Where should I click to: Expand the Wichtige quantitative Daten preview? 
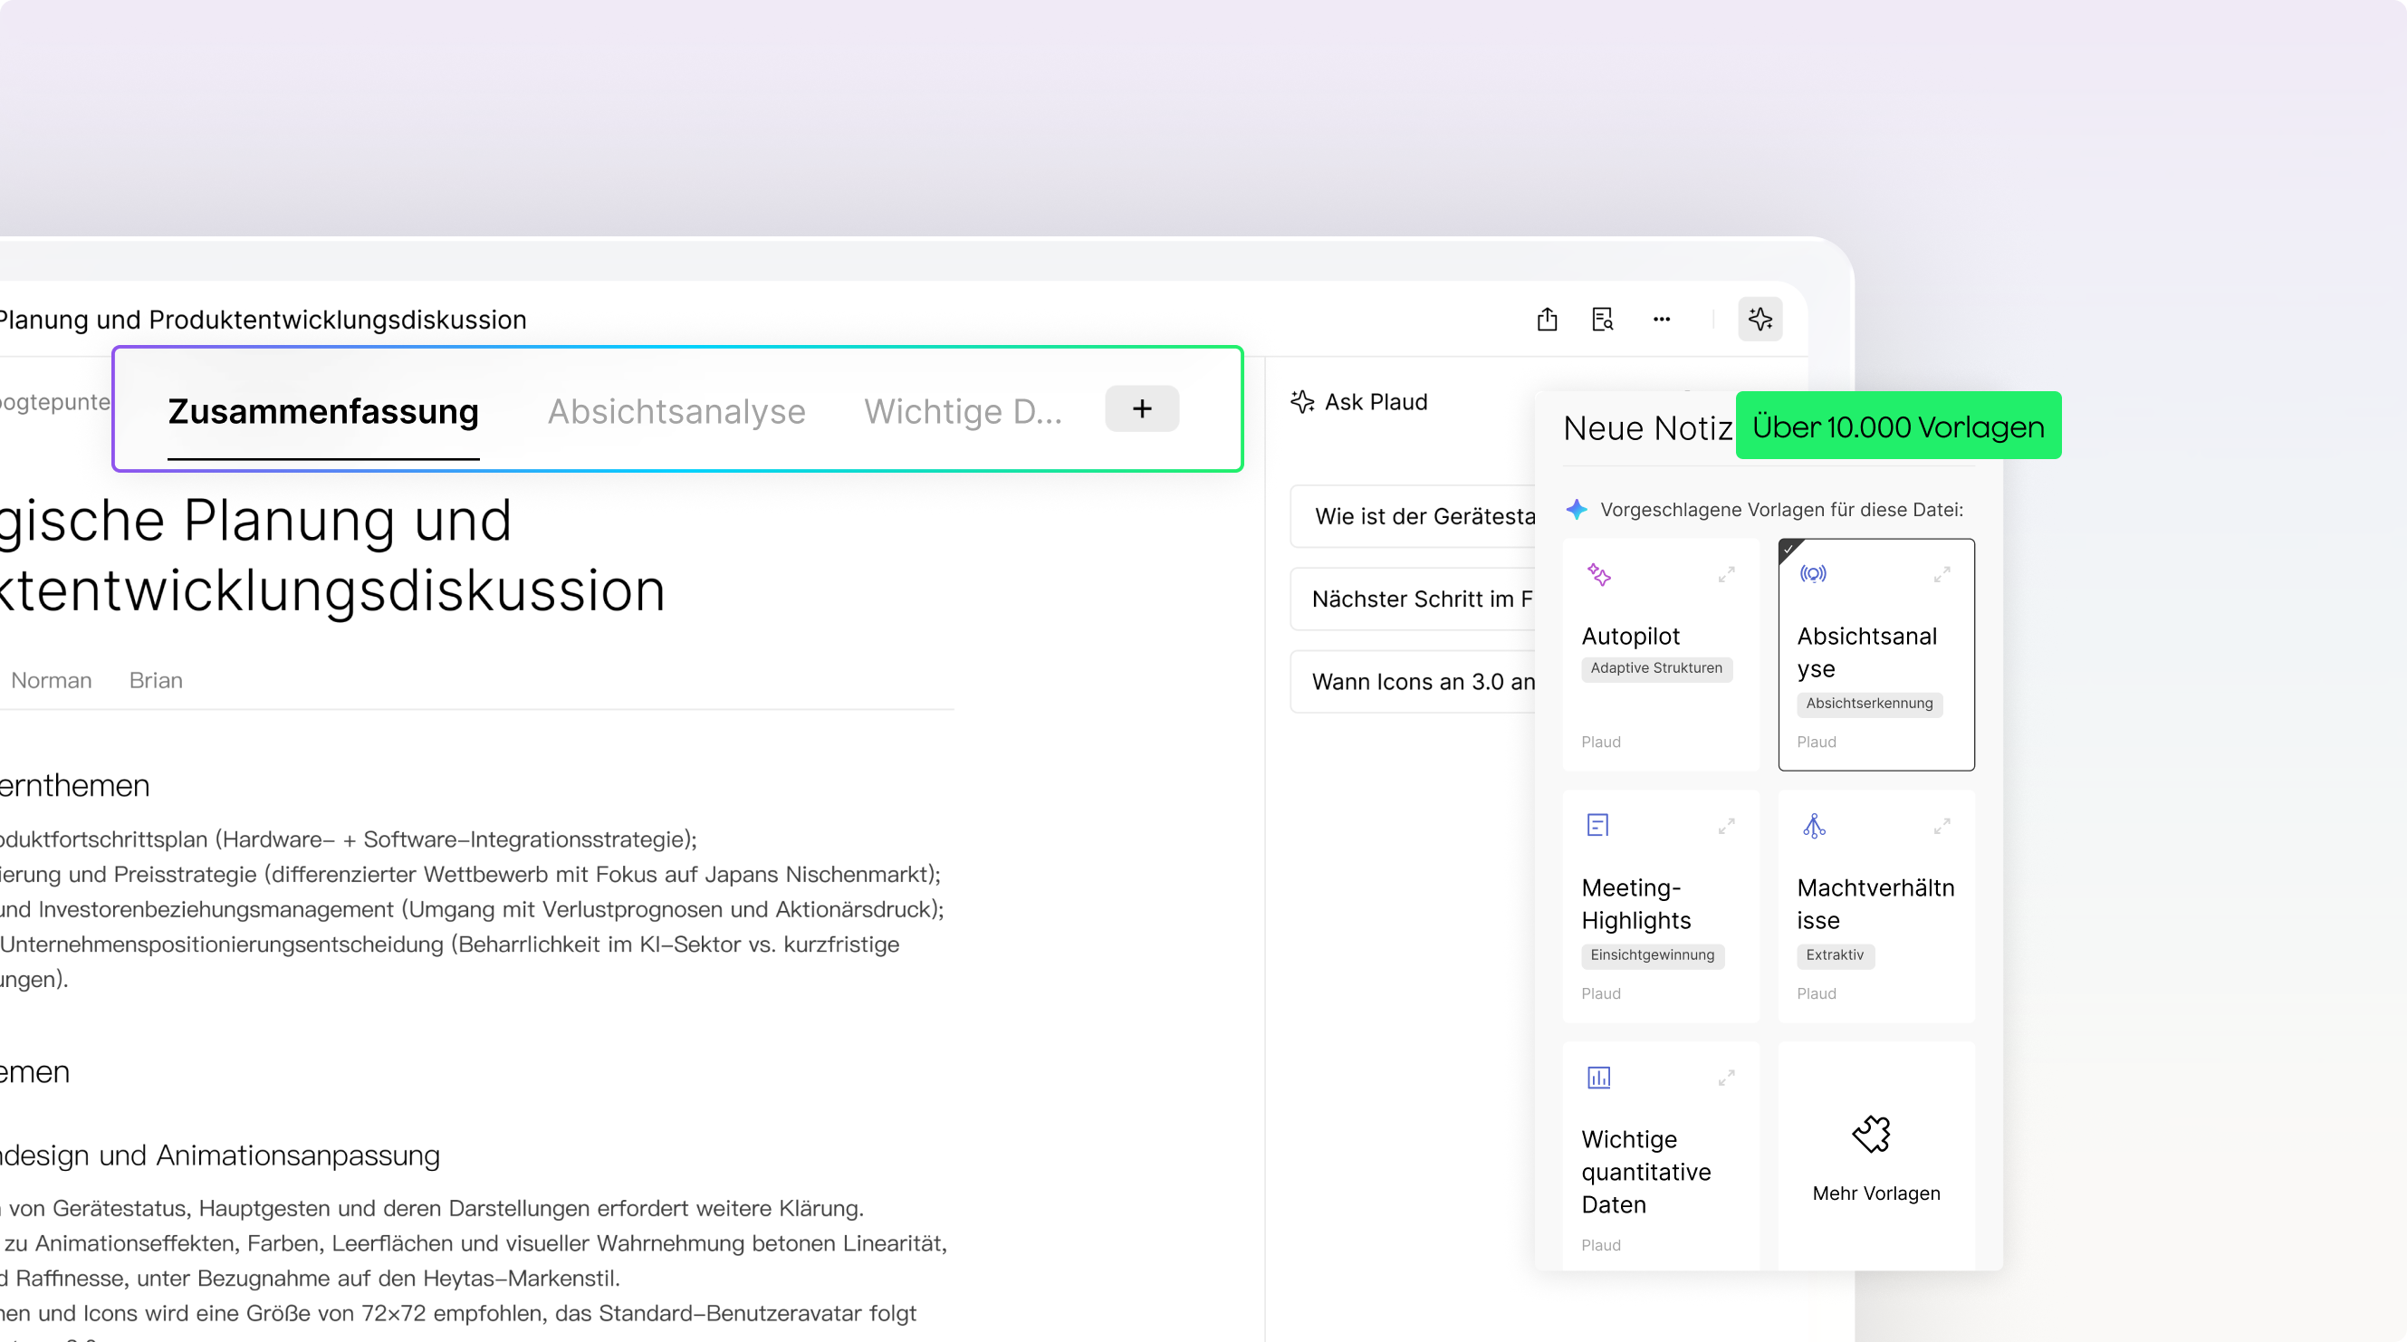pos(1727,1078)
